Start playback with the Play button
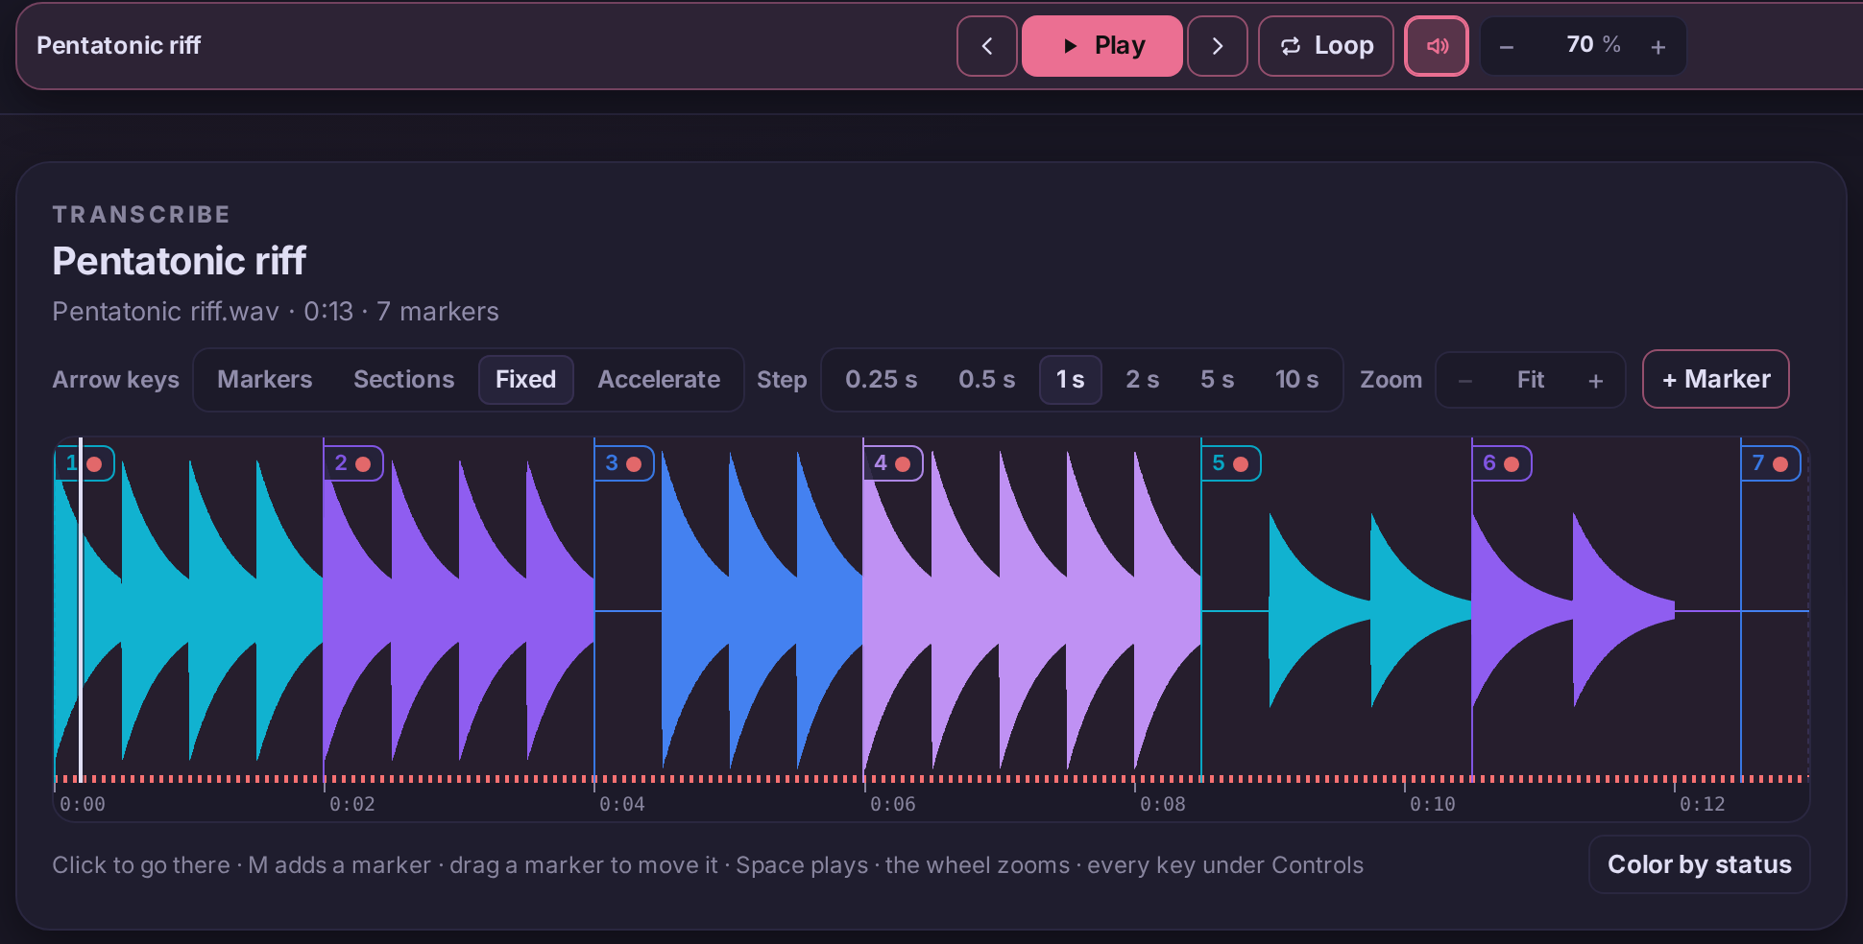The image size is (1863, 944). (1101, 46)
